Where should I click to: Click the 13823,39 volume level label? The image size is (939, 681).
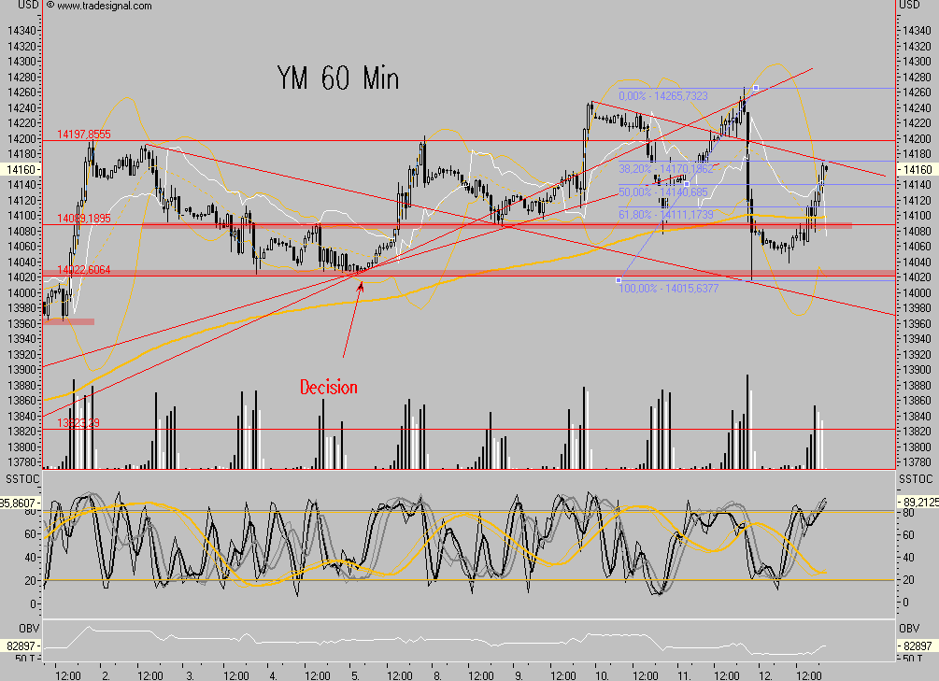[x=78, y=423]
